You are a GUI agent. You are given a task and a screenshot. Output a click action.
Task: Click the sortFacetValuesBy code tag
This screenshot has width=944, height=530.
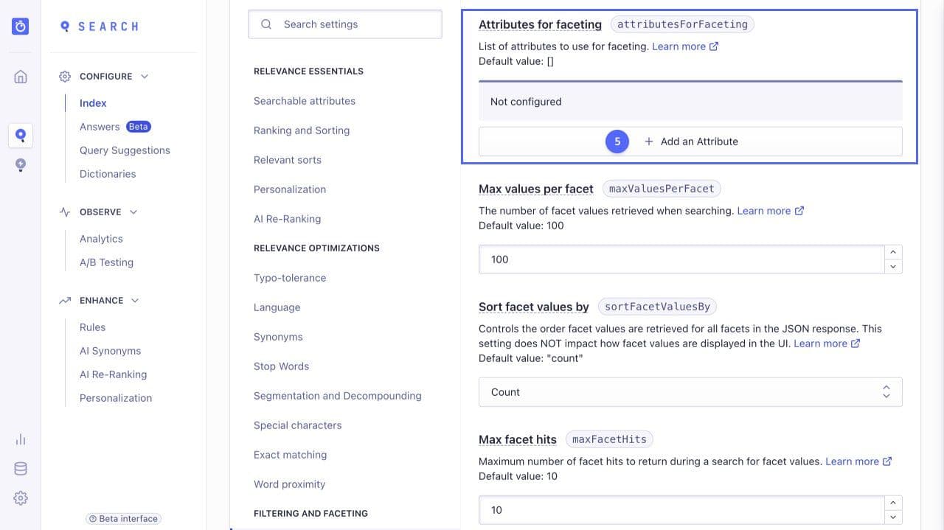(x=657, y=307)
